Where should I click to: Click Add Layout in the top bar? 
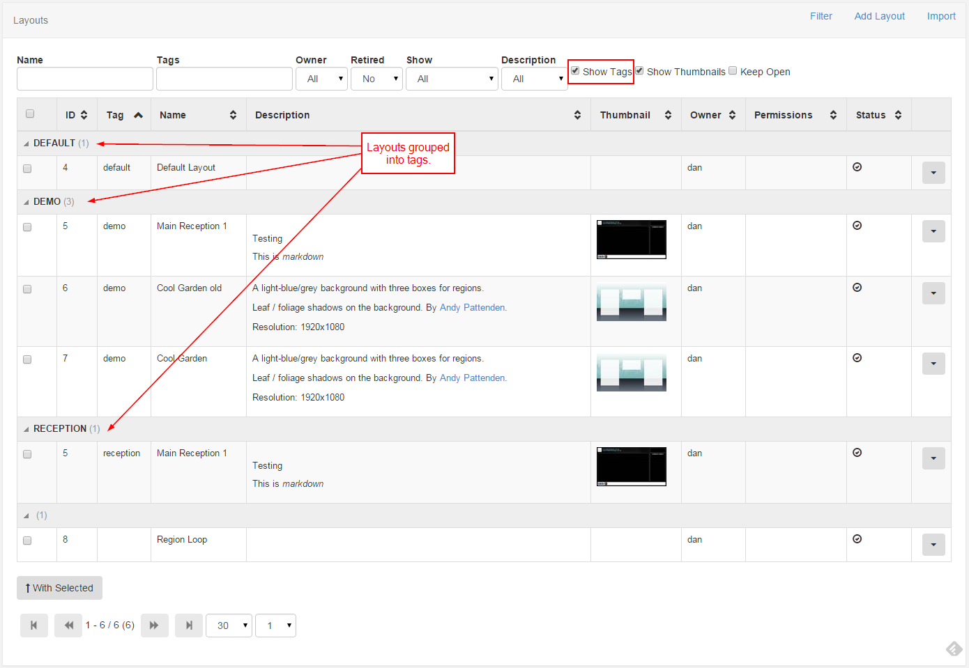point(880,16)
